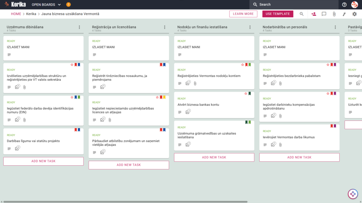
Task: Go to HOME breadcrumb link
Action: coord(16,14)
